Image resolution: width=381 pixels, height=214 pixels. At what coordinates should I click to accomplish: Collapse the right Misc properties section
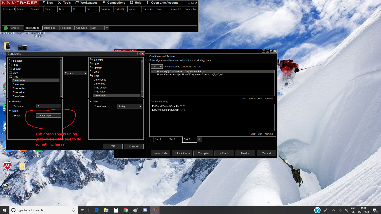click(x=91, y=102)
